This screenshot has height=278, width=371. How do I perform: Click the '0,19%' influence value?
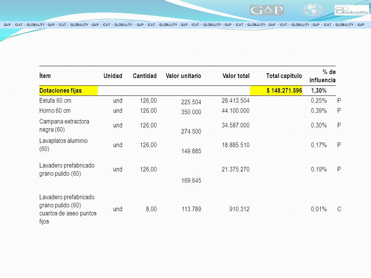(x=319, y=169)
